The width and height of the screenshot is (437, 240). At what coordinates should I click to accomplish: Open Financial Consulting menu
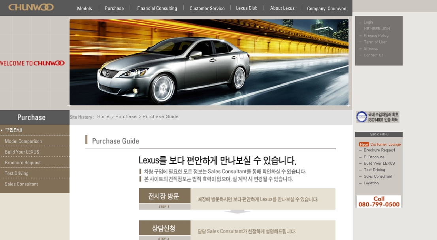pyautogui.click(x=157, y=8)
